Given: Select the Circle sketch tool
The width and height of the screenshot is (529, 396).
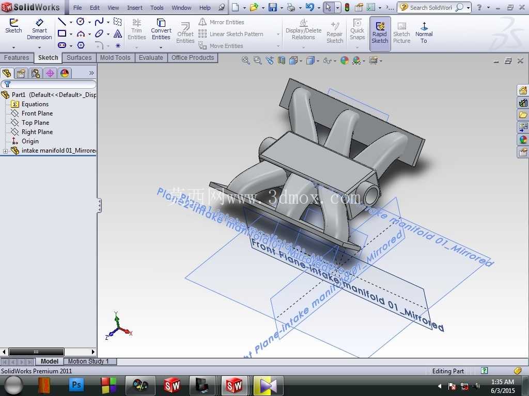Looking at the screenshot, I should [80, 22].
